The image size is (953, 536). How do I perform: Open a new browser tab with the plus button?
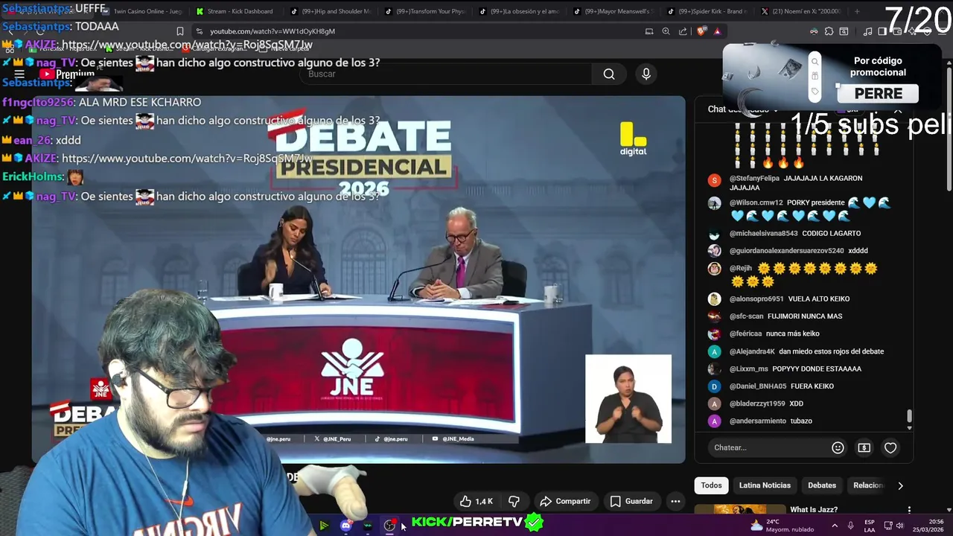tap(857, 11)
